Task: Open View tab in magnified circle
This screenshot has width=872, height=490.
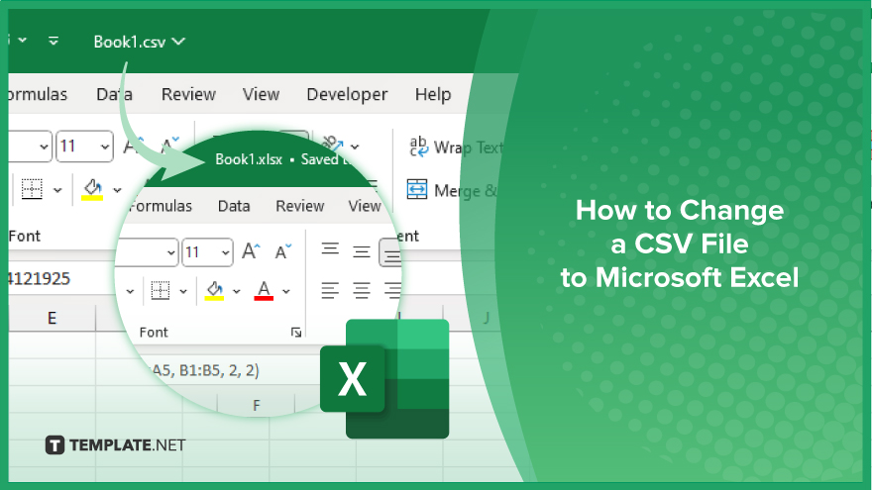Action: (365, 206)
